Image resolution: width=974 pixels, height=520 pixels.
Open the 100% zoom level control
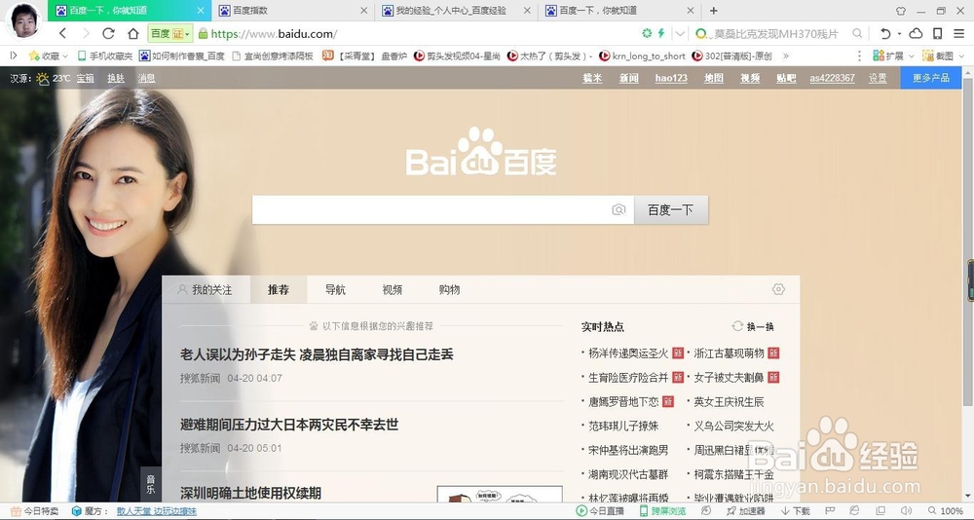945,511
